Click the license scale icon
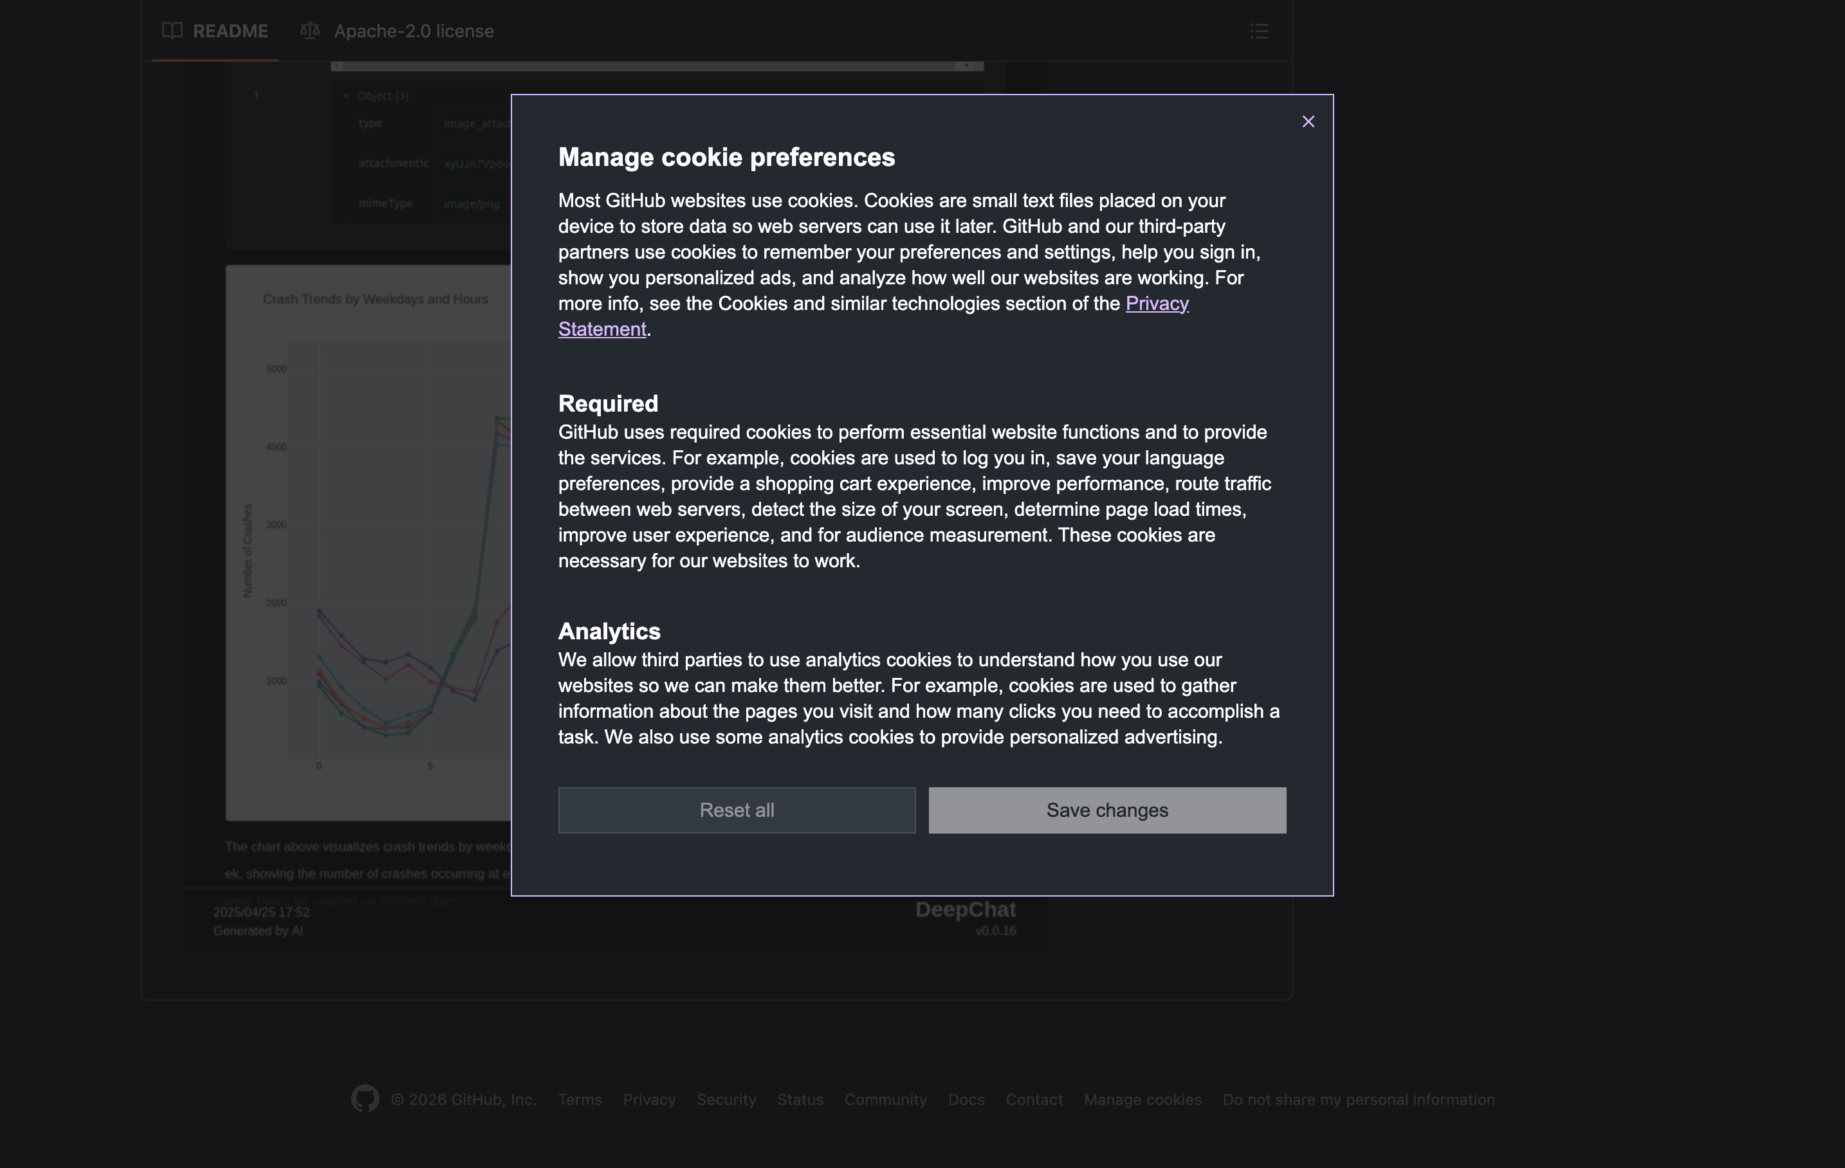Viewport: 1845px width, 1168px height. (309, 31)
